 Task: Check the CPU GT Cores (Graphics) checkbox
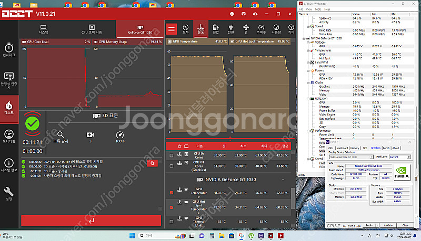pos(172,166)
